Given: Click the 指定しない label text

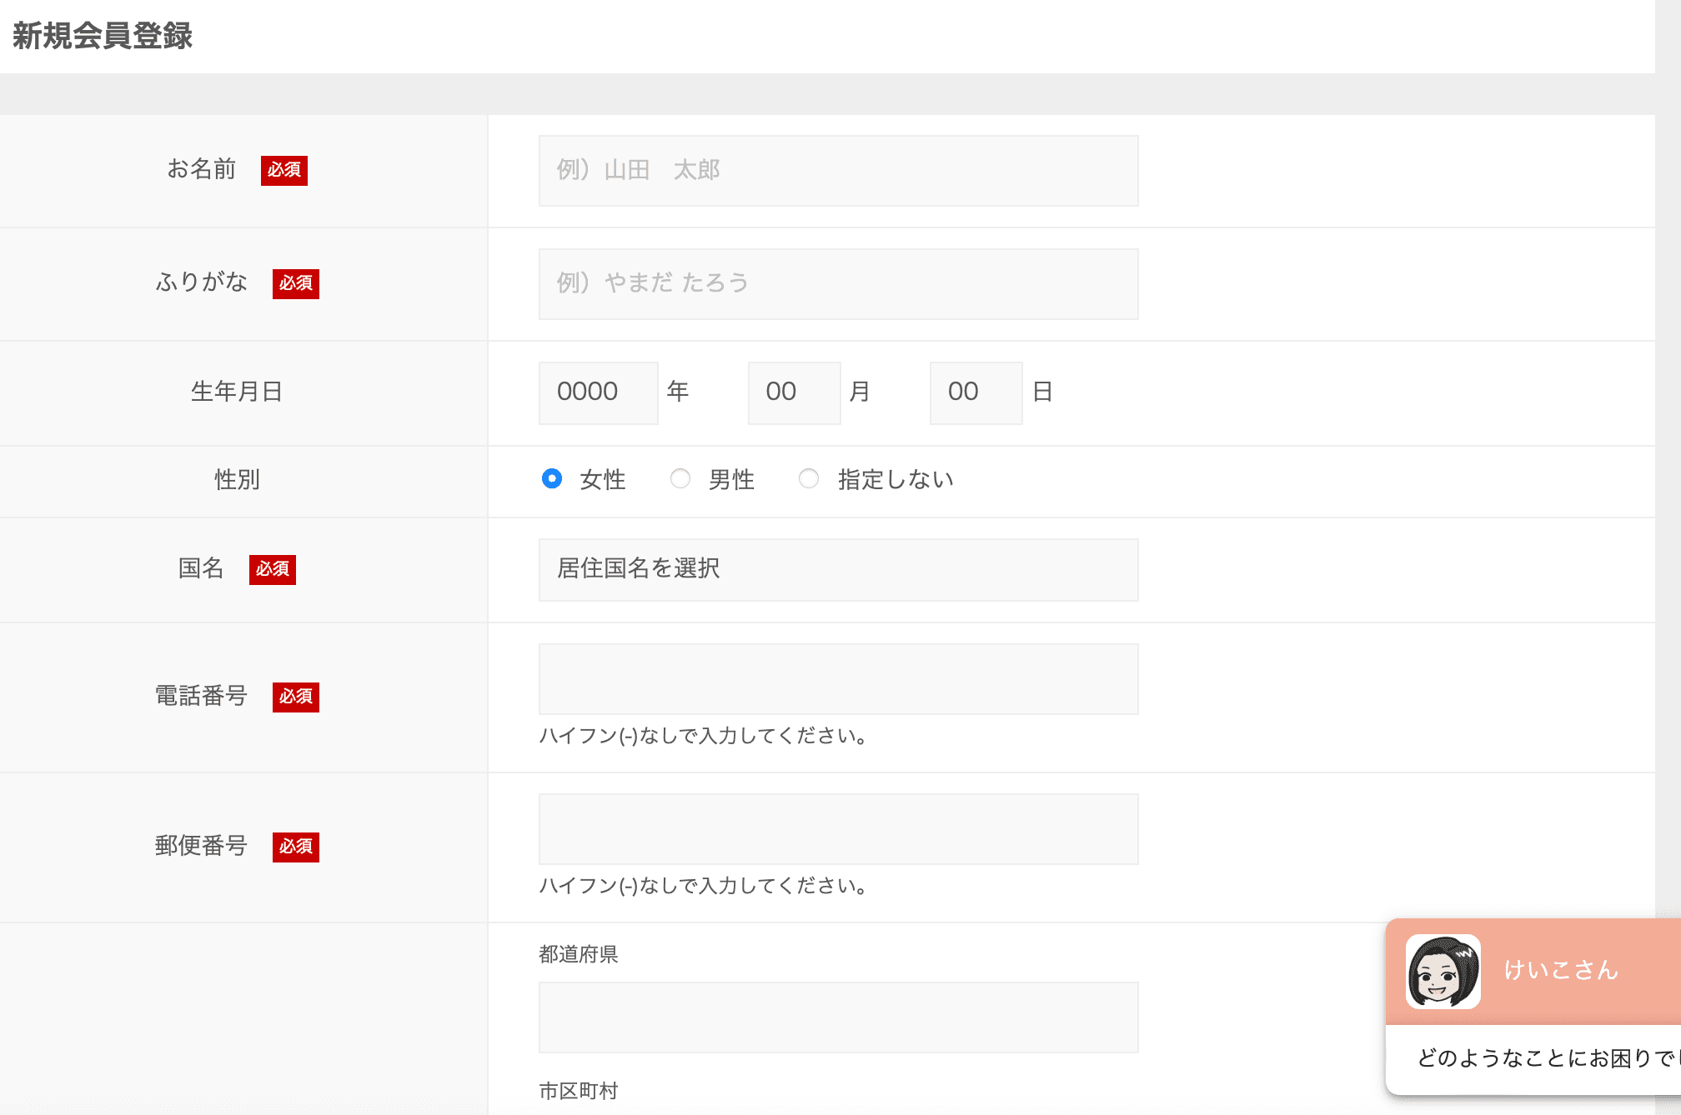Looking at the screenshot, I should [x=896, y=480].
